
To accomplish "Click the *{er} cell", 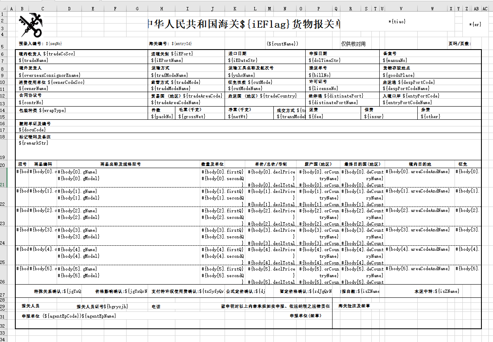I will pyautogui.click(x=475, y=24).
